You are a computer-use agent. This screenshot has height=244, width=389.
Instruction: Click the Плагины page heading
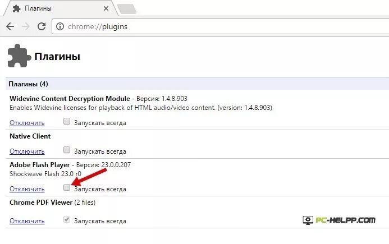point(57,57)
